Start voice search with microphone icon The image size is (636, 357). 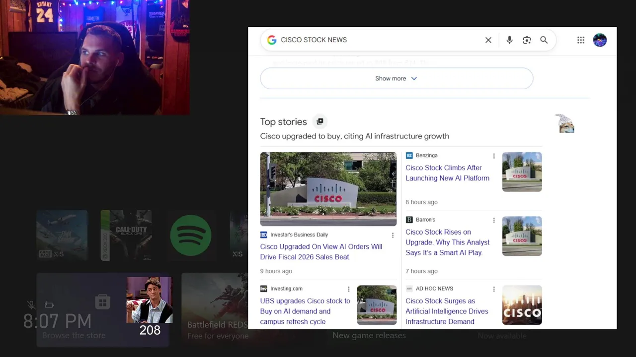point(509,40)
